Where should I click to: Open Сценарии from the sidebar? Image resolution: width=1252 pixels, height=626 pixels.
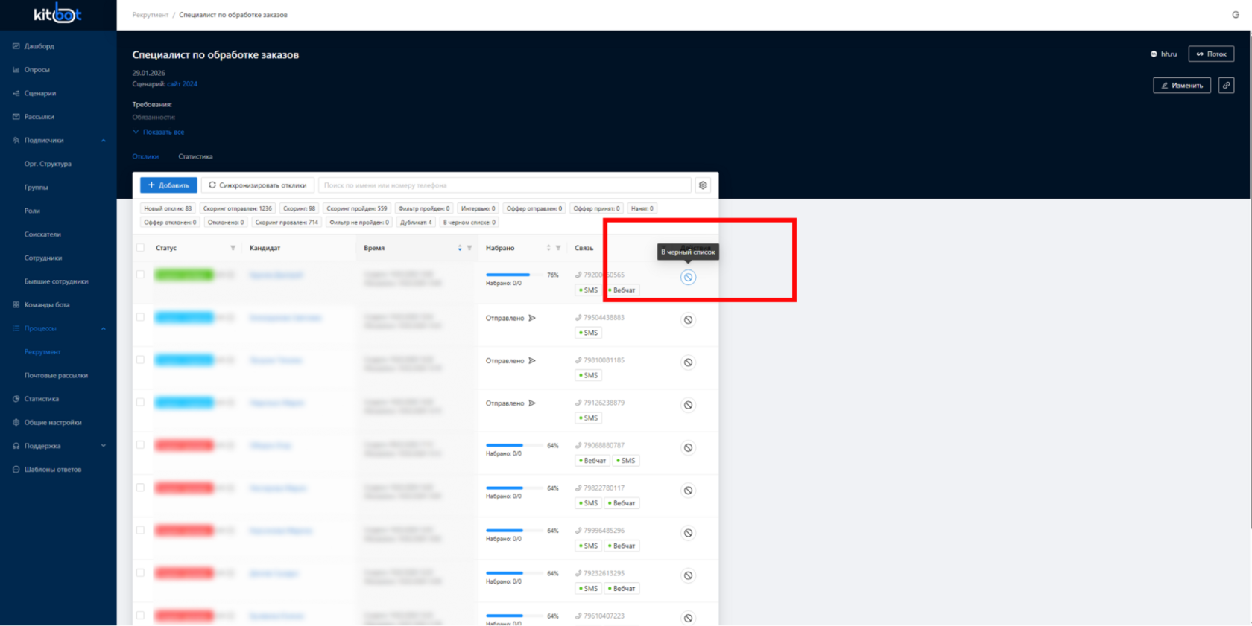39,93
